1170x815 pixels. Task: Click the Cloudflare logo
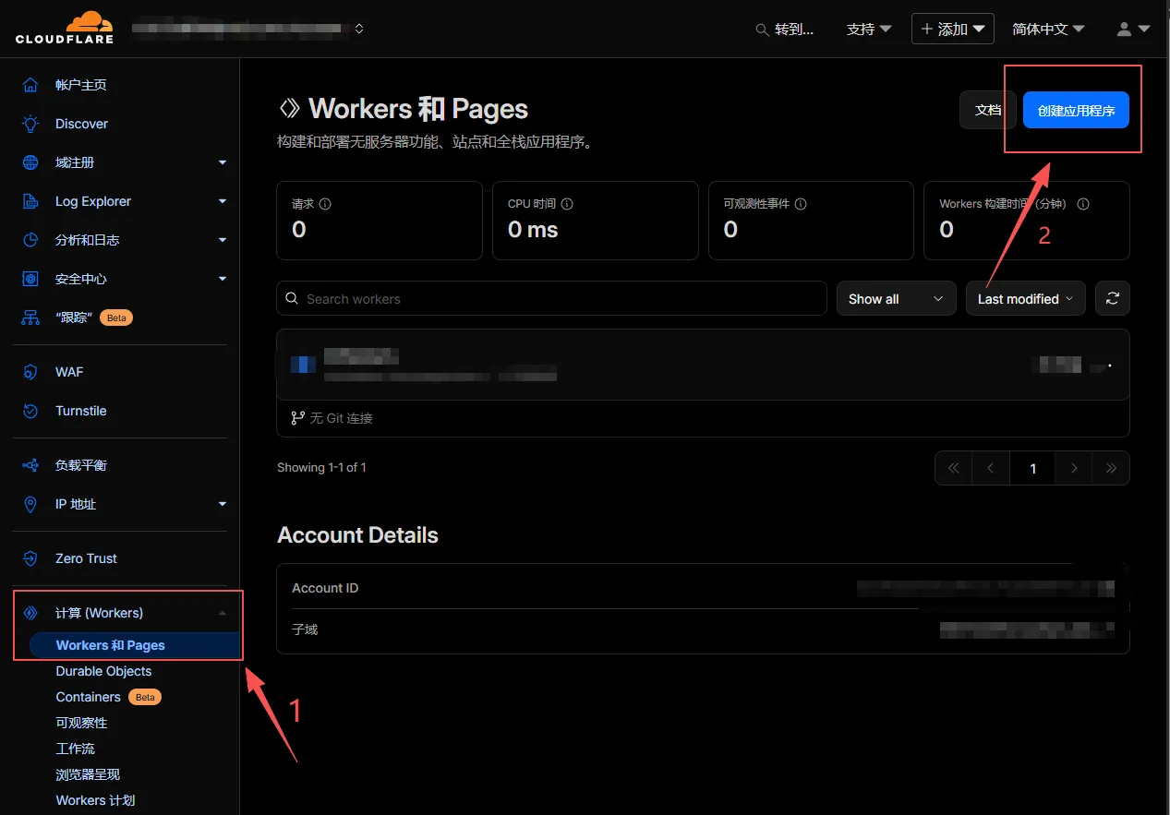coord(64,29)
